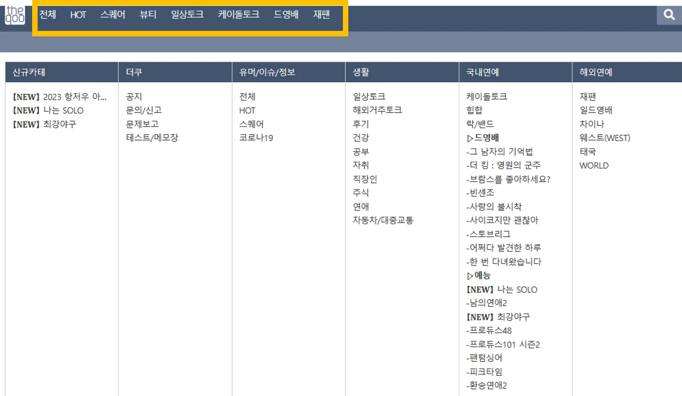The width and height of the screenshot is (682, 396).
Task: Open the -프로듀스48 board
Action: pyautogui.click(x=489, y=331)
